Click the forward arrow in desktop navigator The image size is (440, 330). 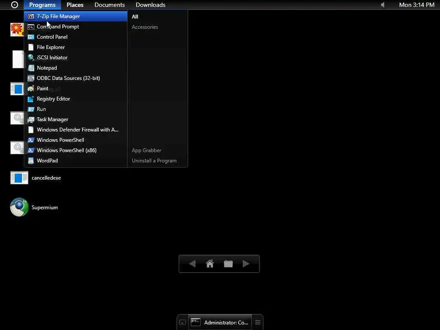pyautogui.click(x=246, y=264)
